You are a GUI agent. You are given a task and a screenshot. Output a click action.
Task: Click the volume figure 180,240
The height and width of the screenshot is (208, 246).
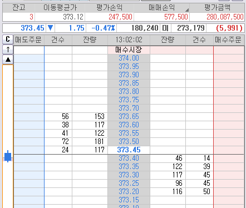145,28
